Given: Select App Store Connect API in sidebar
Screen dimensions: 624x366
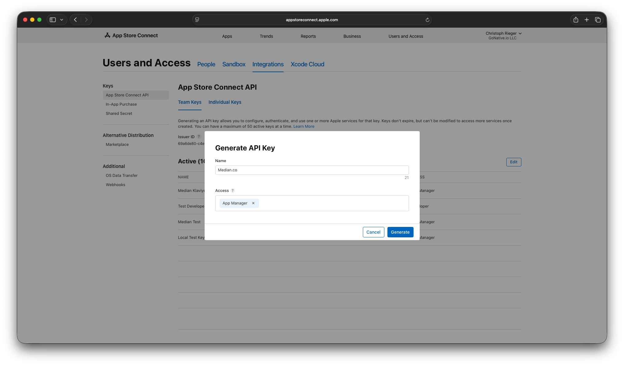Looking at the screenshot, I should tap(136, 95).
